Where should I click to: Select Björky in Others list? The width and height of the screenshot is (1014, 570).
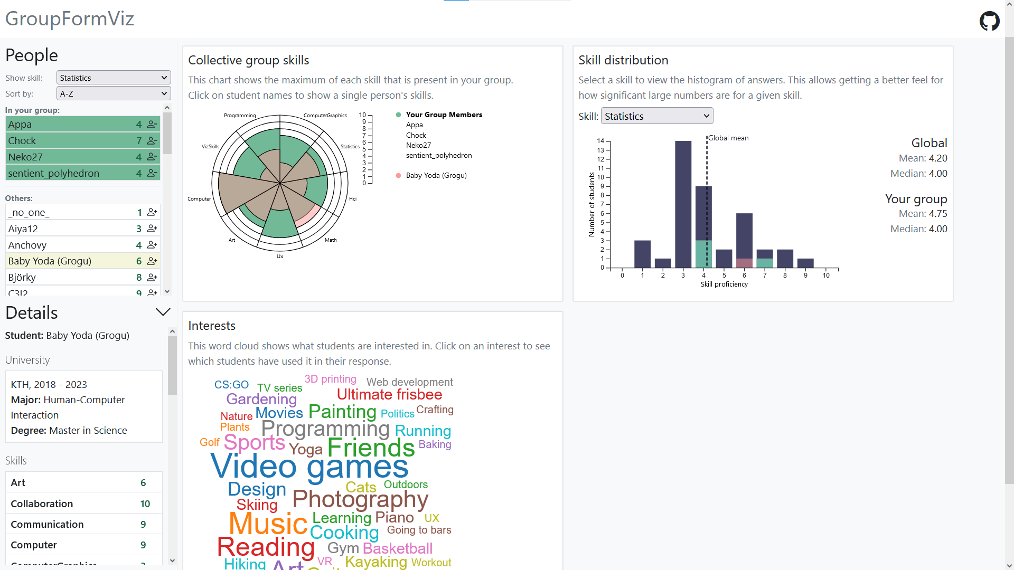[83, 278]
